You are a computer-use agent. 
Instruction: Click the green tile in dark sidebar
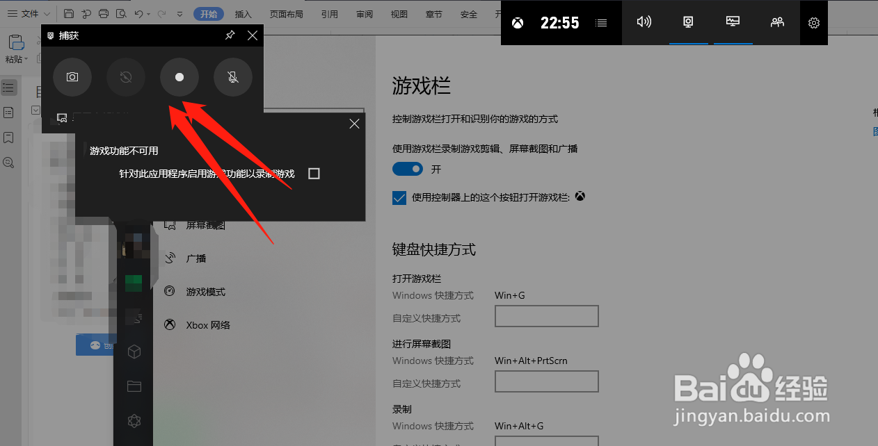tap(134, 283)
